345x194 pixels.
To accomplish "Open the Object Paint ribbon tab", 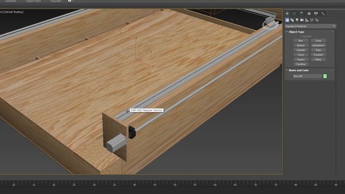I will point(33,1).
